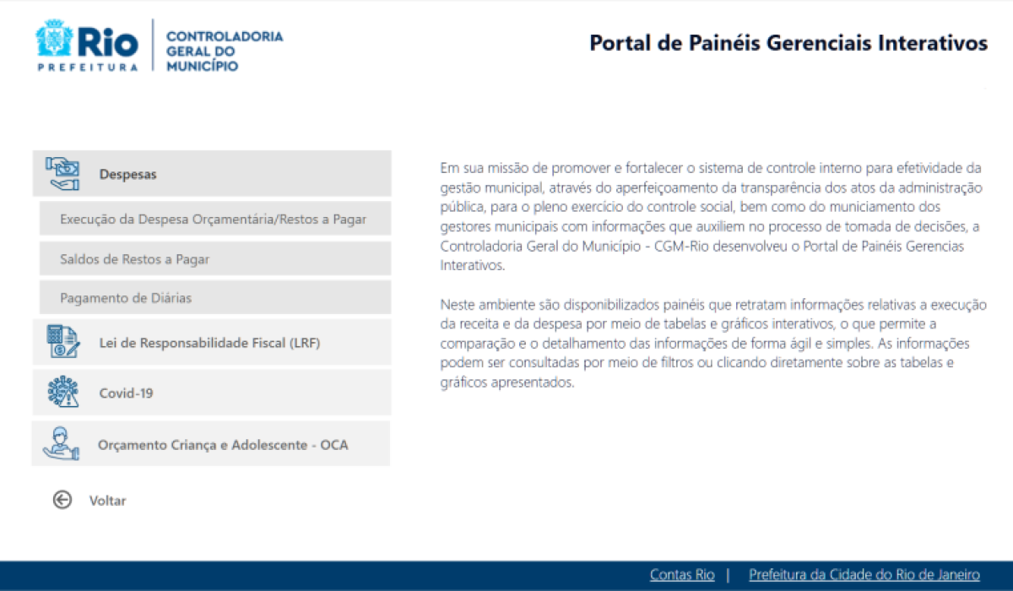The image size is (1013, 591).
Task: Click the Portal de Painéis Gerenciais Interativos title
Action: click(x=788, y=43)
